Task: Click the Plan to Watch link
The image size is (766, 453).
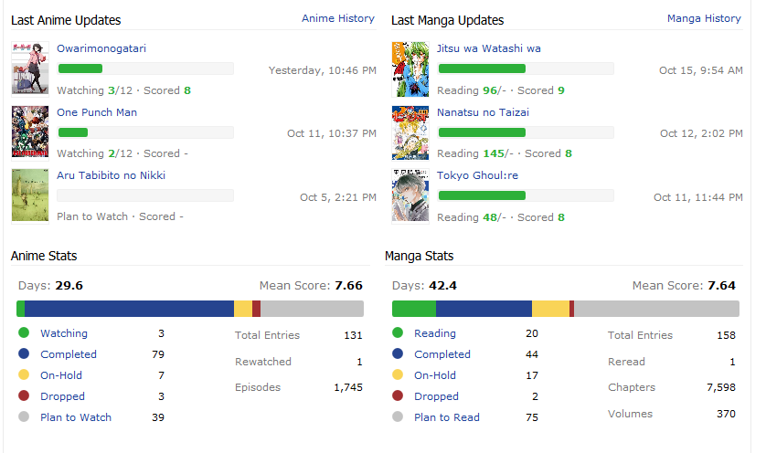Action: coord(76,417)
